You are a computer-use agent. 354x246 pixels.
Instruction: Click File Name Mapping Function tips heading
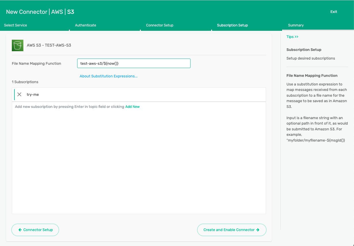(312, 76)
